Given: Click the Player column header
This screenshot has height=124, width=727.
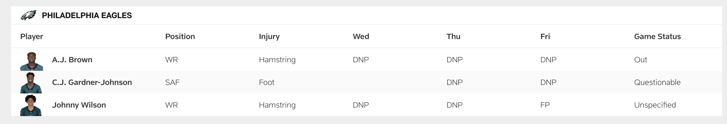Looking at the screenshot, I should (32, 37).
